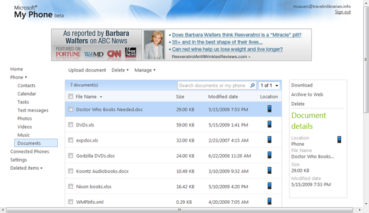The image size is (369, 213).
Task: Select the Nixon books.xlsx file name
Action: tap(93, 186)
